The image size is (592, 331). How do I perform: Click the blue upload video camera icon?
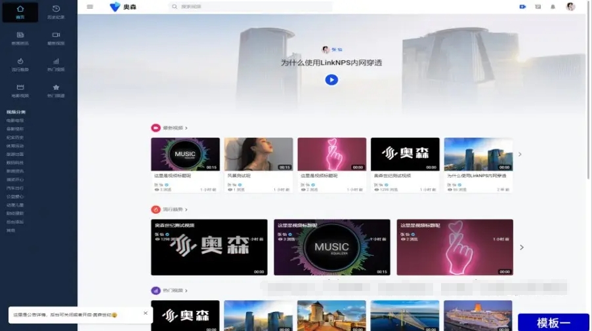coord(522,7)
